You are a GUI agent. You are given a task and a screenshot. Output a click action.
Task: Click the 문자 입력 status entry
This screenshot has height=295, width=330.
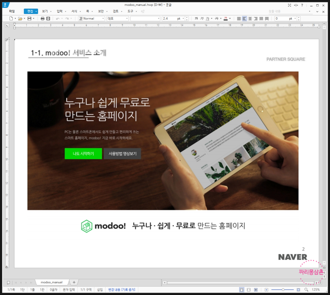(69, 290)
